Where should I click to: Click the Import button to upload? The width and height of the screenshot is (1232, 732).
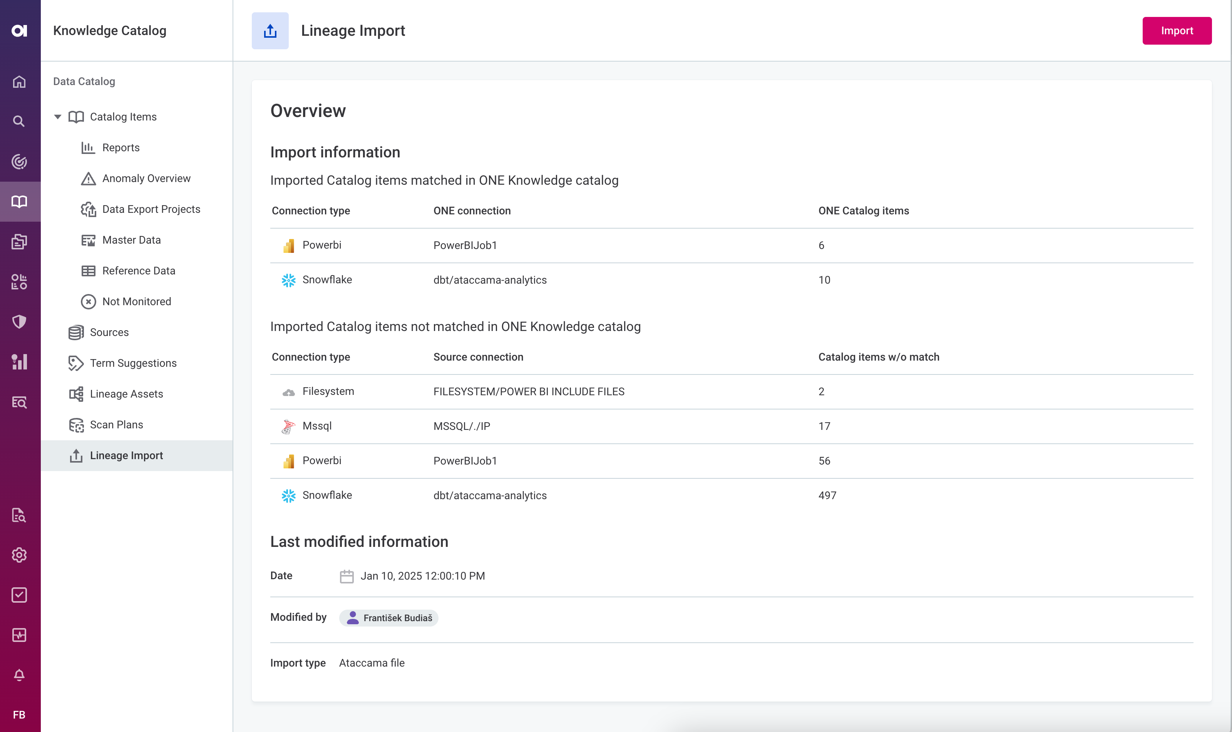[x=1177, y=30]
